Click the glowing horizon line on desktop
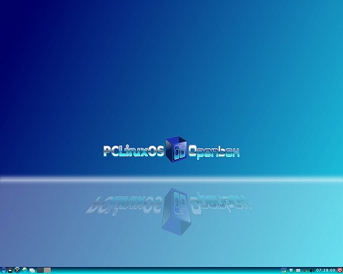Viewport: 343px width, 274px height. [x=171, y=179]
